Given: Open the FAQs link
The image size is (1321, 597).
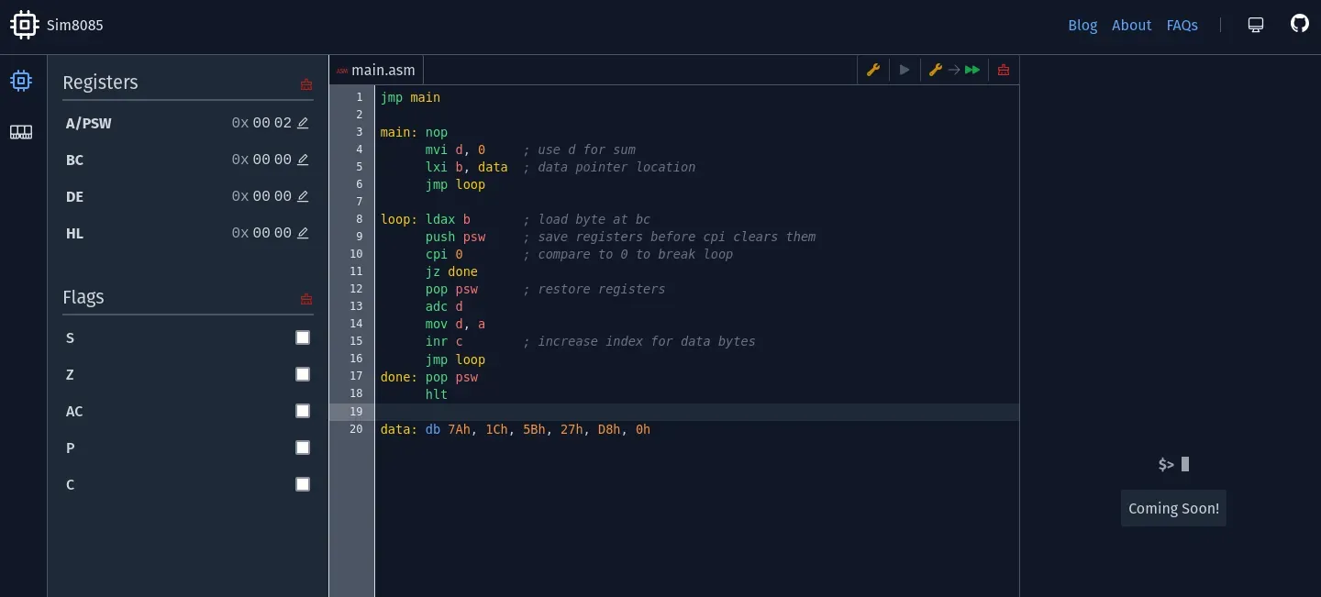Looking at the screenshot, I should point(1182,26).
